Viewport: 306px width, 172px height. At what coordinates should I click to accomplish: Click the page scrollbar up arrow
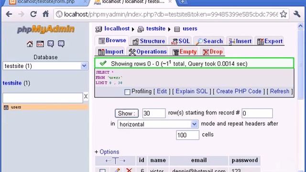pyautogui.click(x=301, y=26)
